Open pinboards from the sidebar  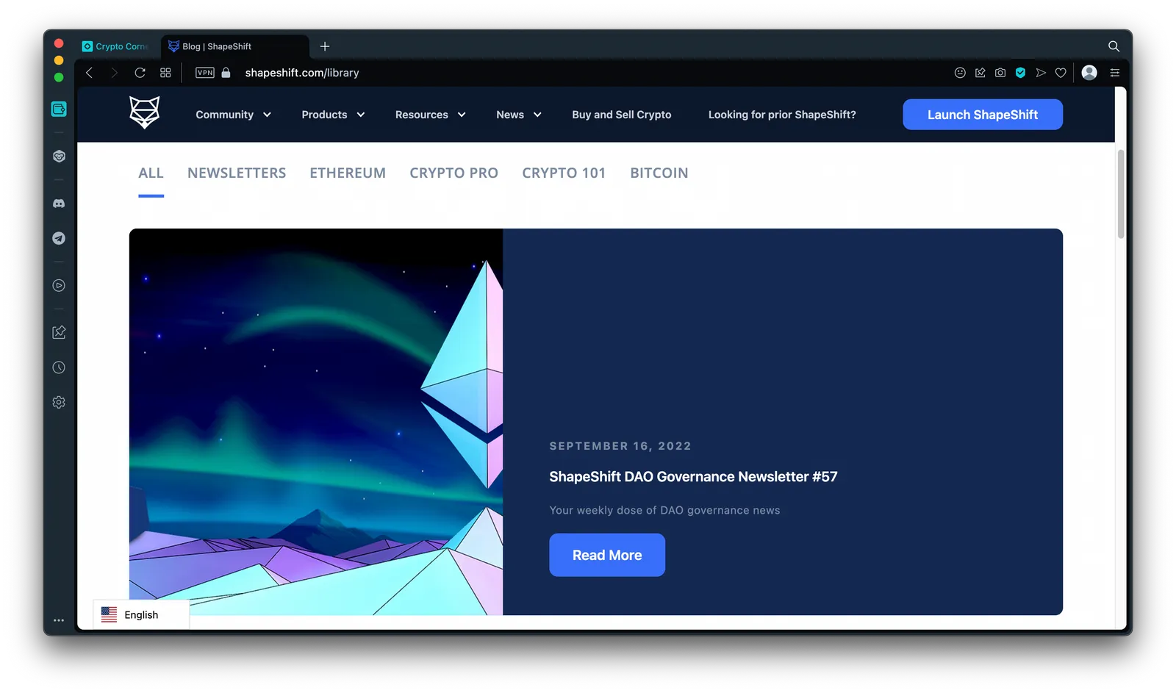tap(59, 332)
